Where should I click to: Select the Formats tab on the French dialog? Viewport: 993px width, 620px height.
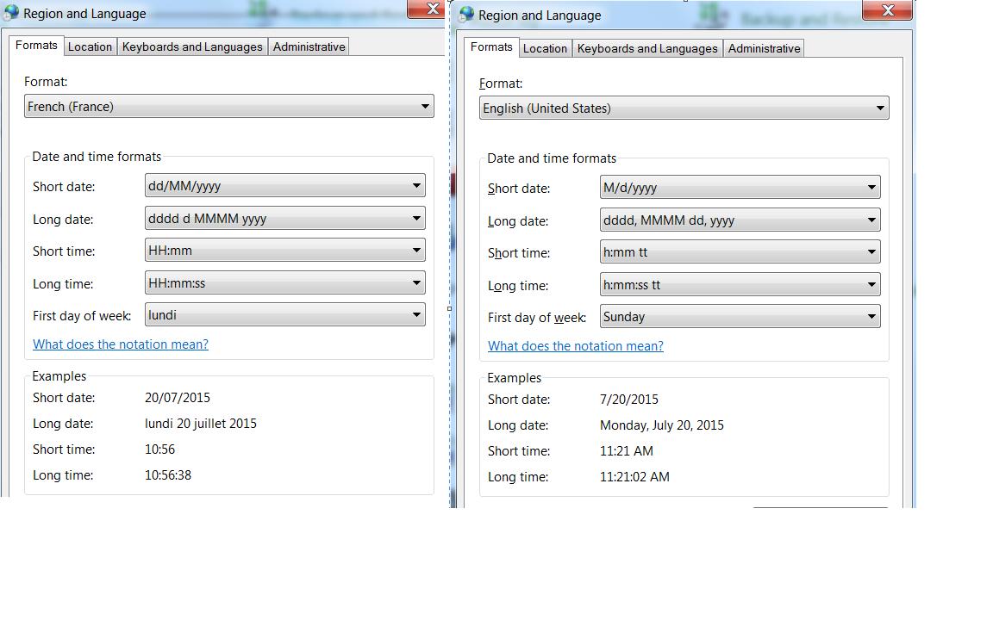tap(36, 45)
